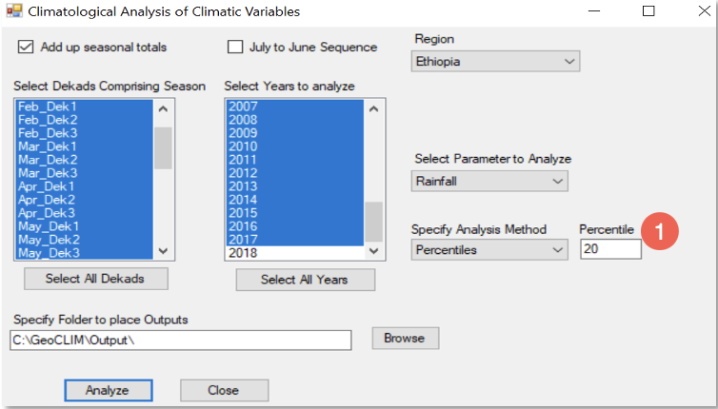Click the app icon in title bar
718x409 pixels.
[14, 11]
